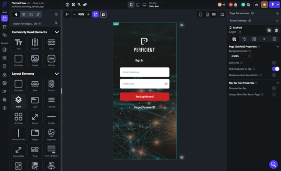
Task: Pick the GridView widget icon
Action: click(x=18, y=118)
